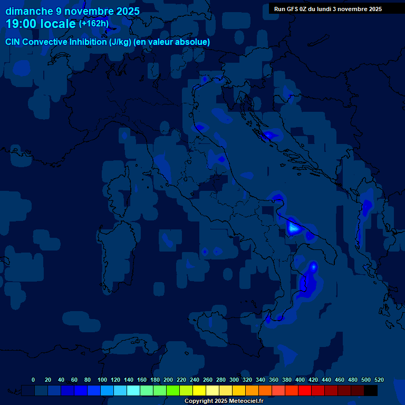The height and width of the screenshot is (405, 405).
Task: Select the orange legend swatch near 340
Action: 265,391
